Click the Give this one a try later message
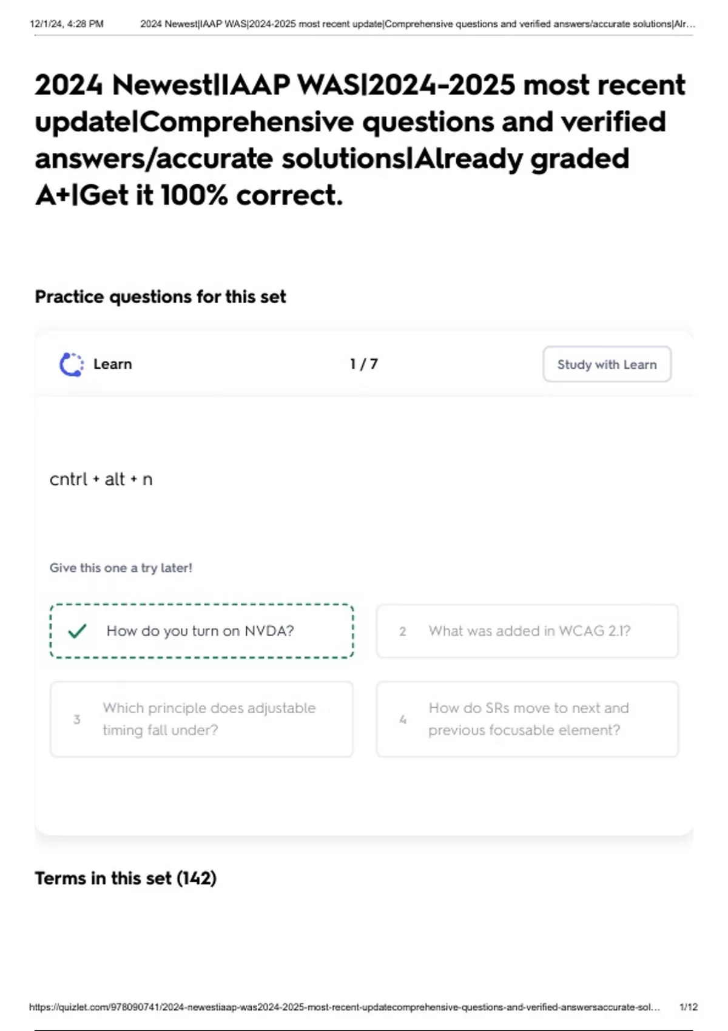 coord(121,568)
